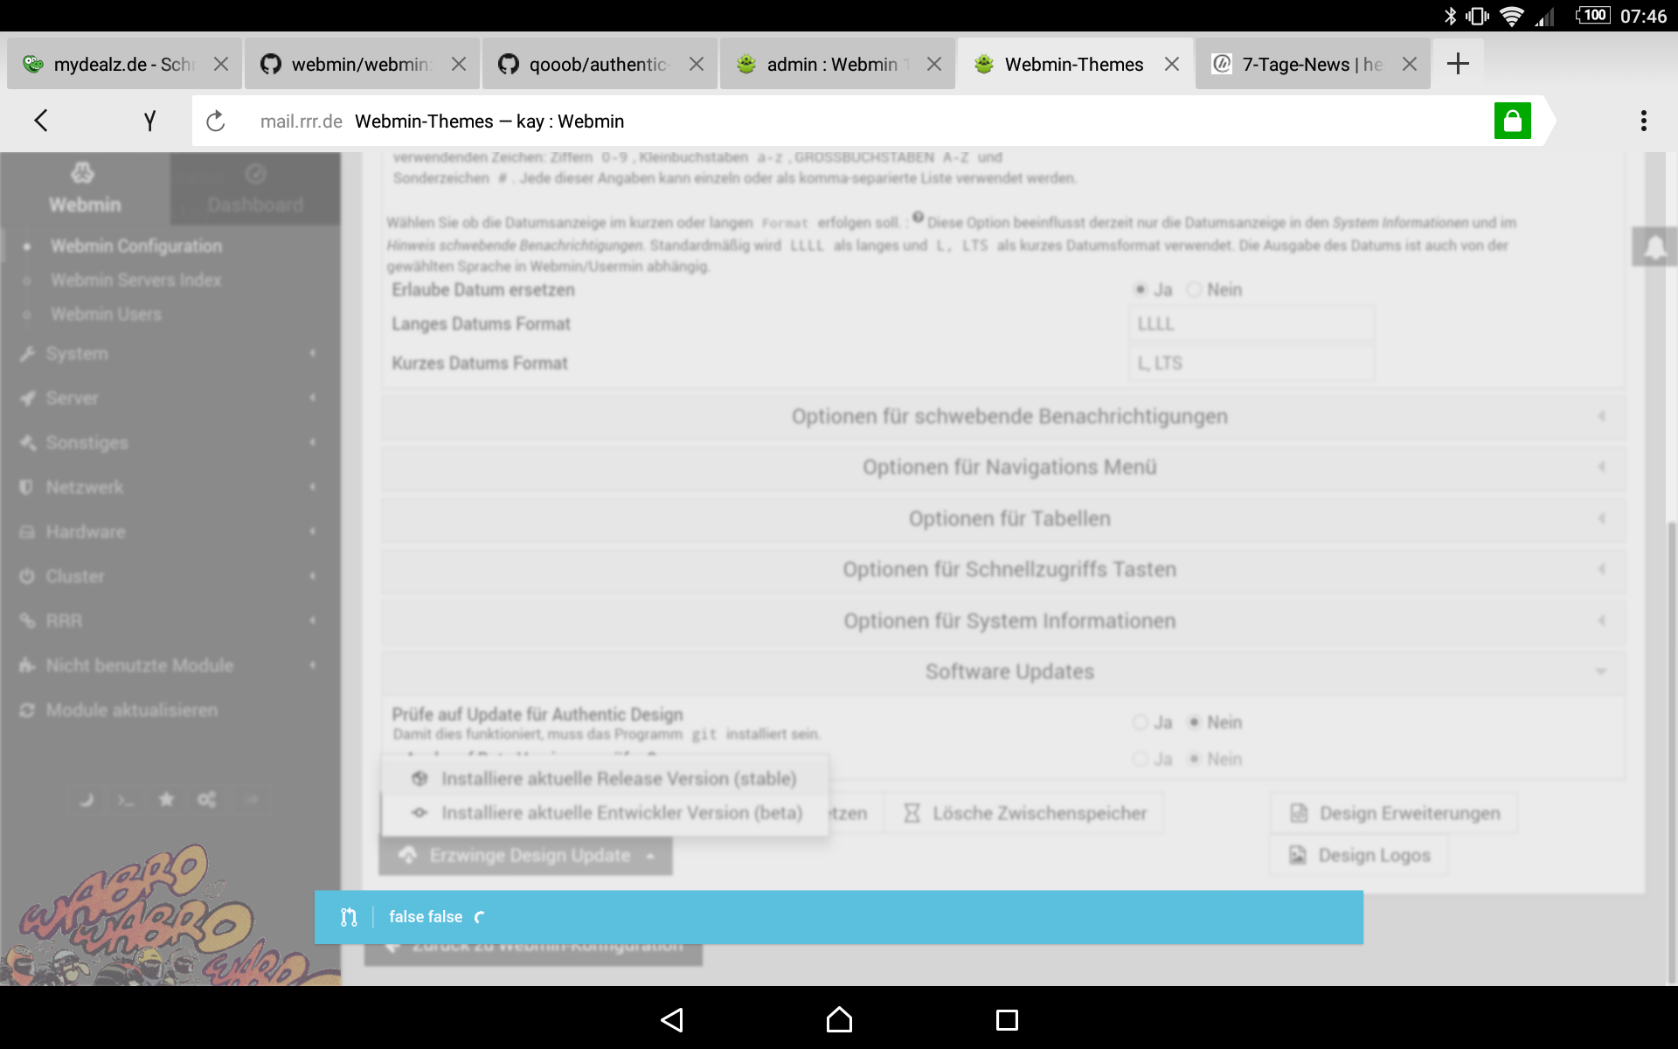Viewport: 1678px width, 1049px height.
Task: Collapse the Software Updates section
Action: tap(1009, 670)
